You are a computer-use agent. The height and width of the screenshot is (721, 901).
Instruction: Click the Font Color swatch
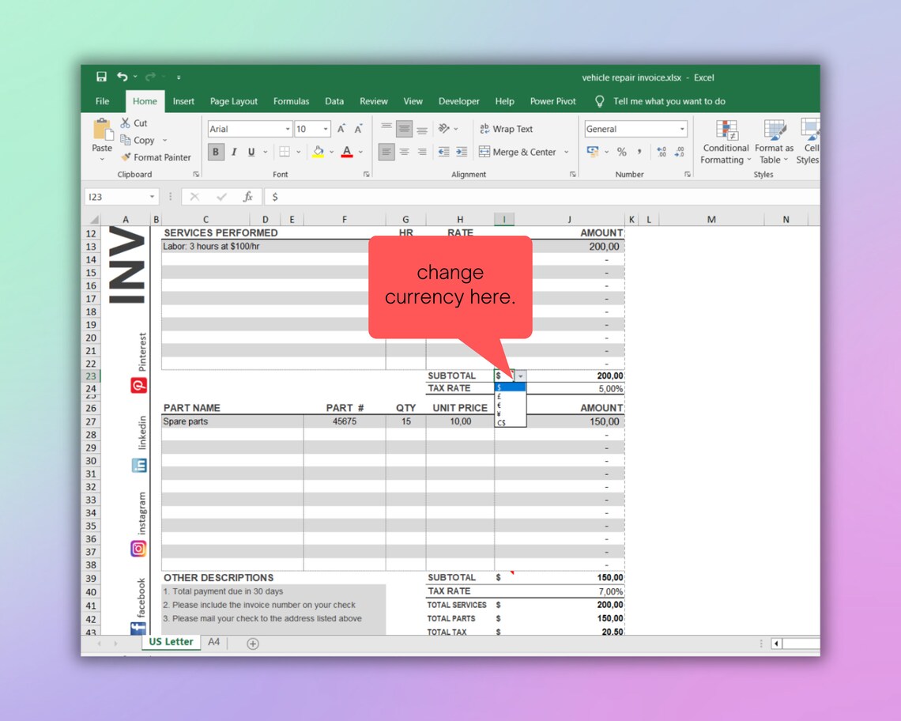pos(348,152)
